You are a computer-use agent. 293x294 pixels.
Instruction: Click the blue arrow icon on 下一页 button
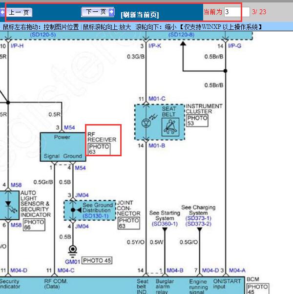[x=111, y=12]
